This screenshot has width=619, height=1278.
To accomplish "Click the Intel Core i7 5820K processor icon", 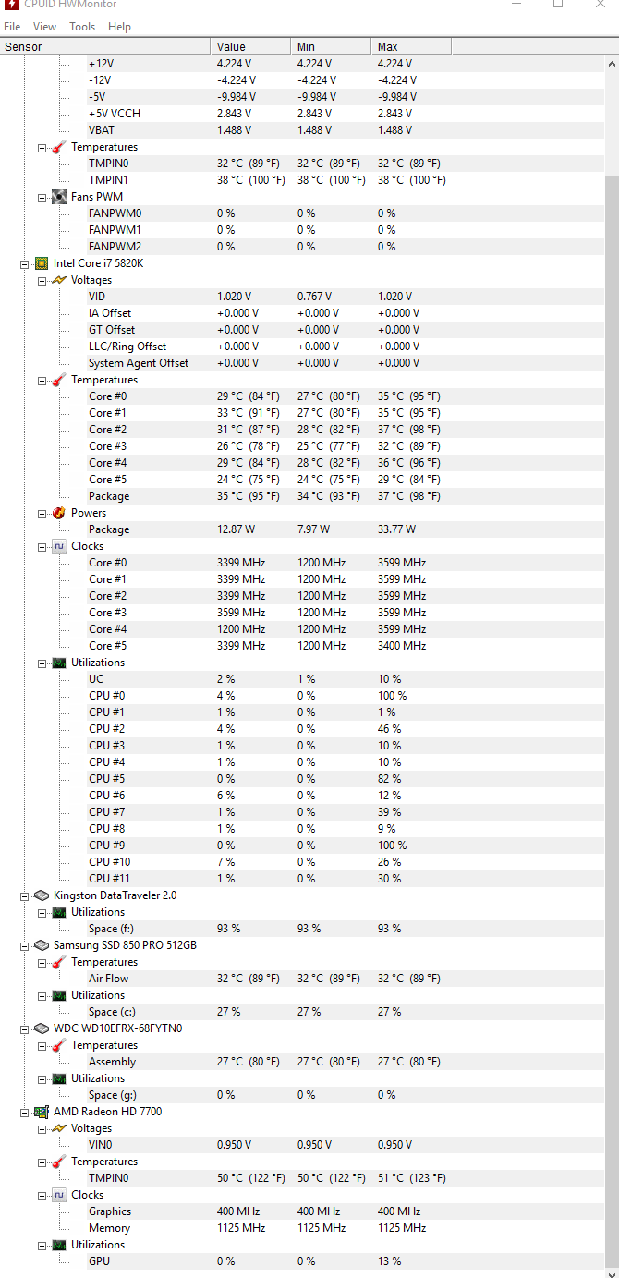I will [42, 263].
